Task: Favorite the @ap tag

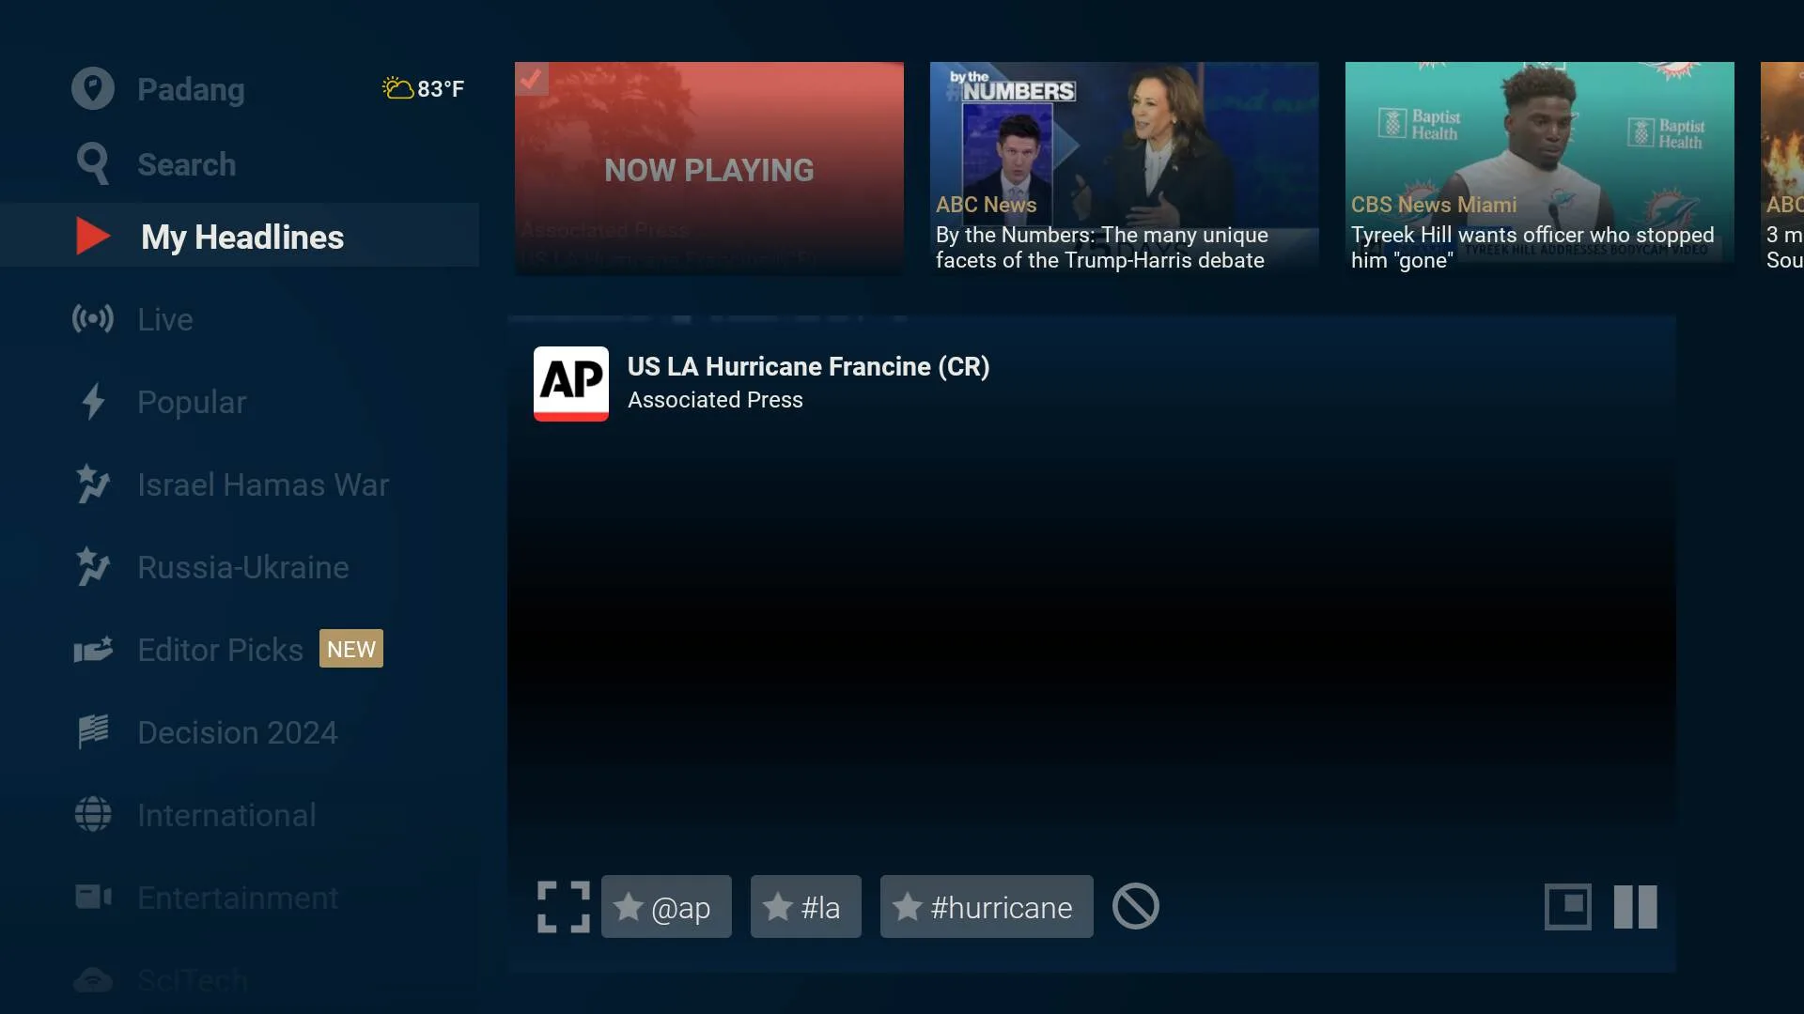Action: point(666,907)
